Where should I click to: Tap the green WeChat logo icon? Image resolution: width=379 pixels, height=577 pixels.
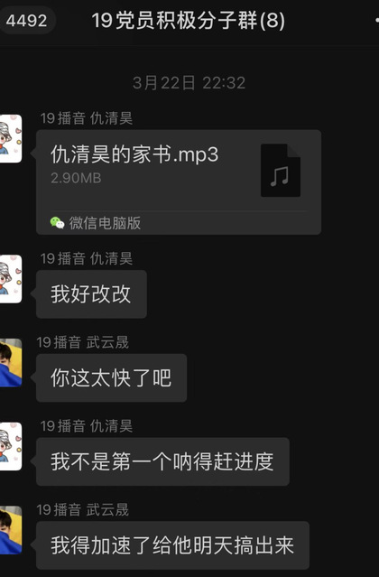coord(57,223)
